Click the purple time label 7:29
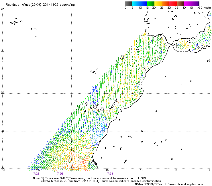 click(x=36, y=174)
